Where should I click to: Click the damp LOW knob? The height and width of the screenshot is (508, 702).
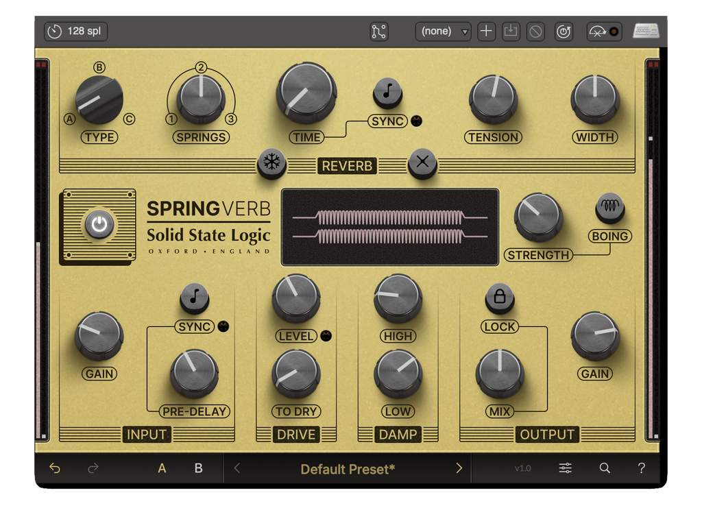tap(398, 374)
